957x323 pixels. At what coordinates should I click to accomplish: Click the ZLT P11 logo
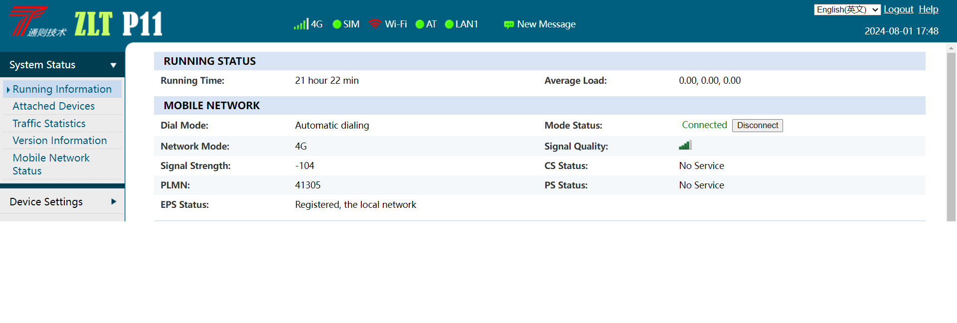[88, 22]
